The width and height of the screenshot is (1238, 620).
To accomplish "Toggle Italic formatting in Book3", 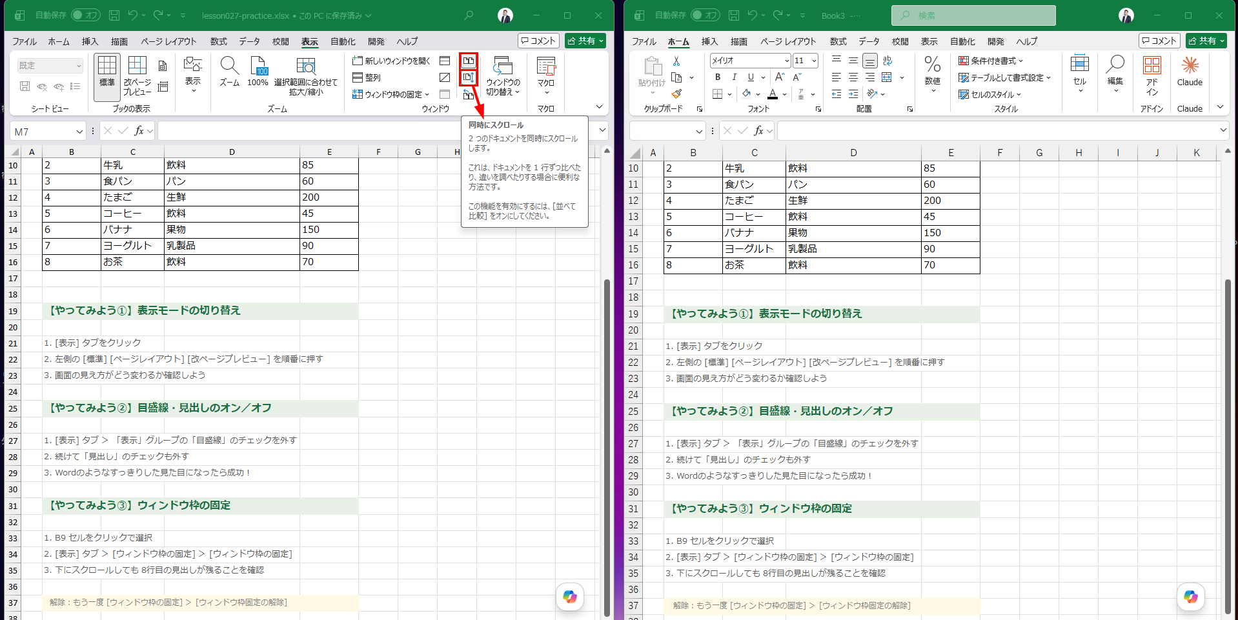I will pos(734,77).
